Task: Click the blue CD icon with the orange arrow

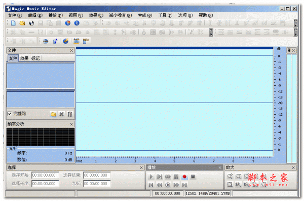Action: pyautogui.click(x=68, y=23)
